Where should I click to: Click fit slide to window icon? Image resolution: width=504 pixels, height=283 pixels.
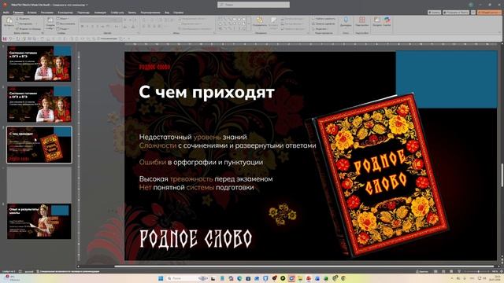[x=501, y=271]
